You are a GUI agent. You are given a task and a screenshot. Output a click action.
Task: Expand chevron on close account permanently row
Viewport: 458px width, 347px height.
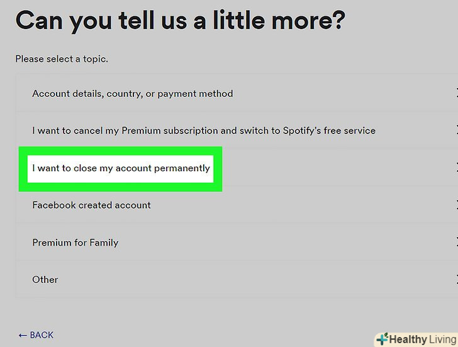[455, 168]
